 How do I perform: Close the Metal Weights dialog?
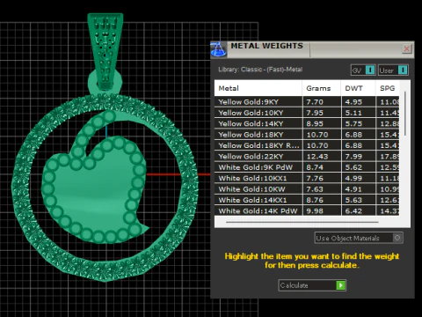[x=407, y=48]
